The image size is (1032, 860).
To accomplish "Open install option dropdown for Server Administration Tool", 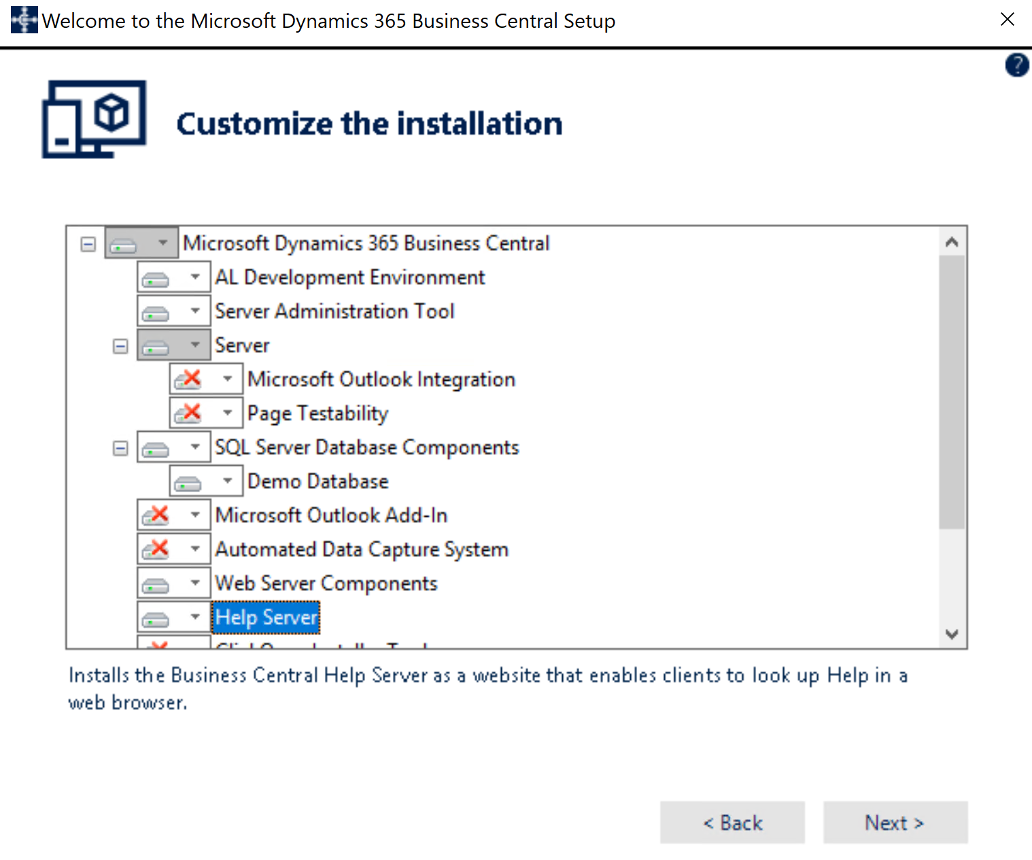I will click(x=195, y=311).
